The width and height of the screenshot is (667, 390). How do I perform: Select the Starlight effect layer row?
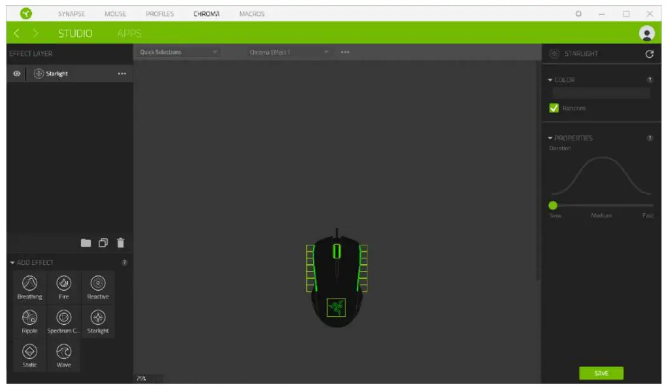tap(70, 74)
